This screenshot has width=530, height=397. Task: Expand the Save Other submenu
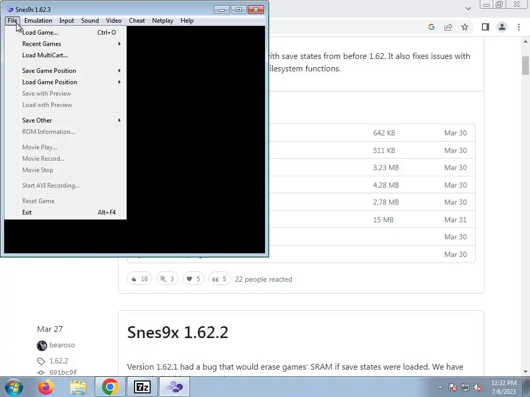tap(66, 120)
